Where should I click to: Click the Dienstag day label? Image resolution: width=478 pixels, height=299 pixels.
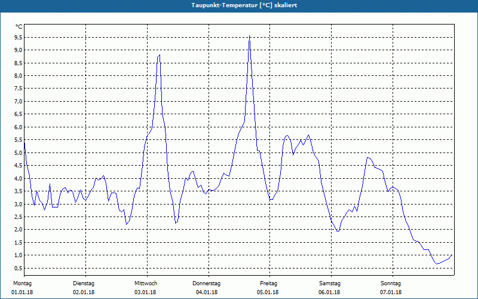click(84, 283)
